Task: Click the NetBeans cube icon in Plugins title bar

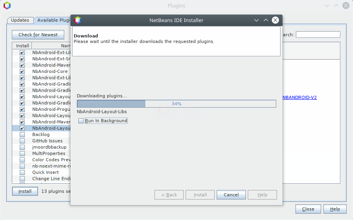Action: coord(7,6)
